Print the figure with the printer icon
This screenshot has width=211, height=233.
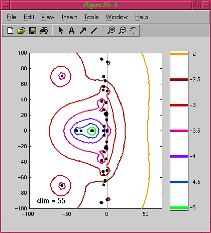pos(44,31)
